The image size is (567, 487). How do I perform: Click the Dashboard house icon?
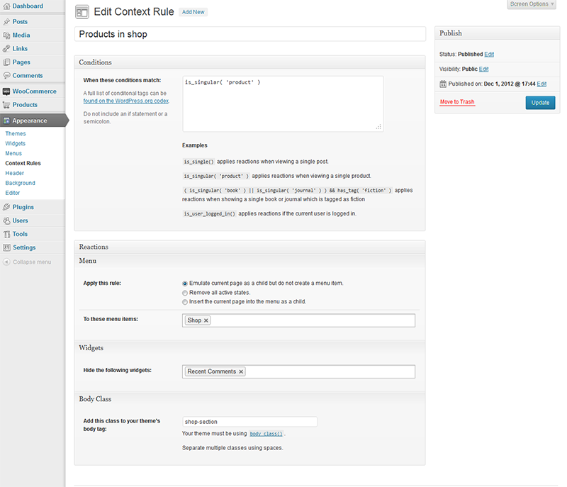coord(6,6)
